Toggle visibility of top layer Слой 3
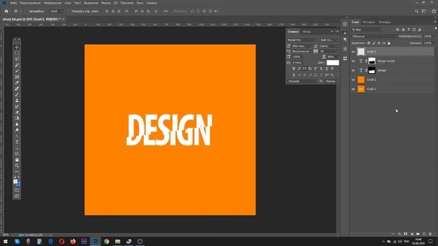438x246 pixels. 353,52
